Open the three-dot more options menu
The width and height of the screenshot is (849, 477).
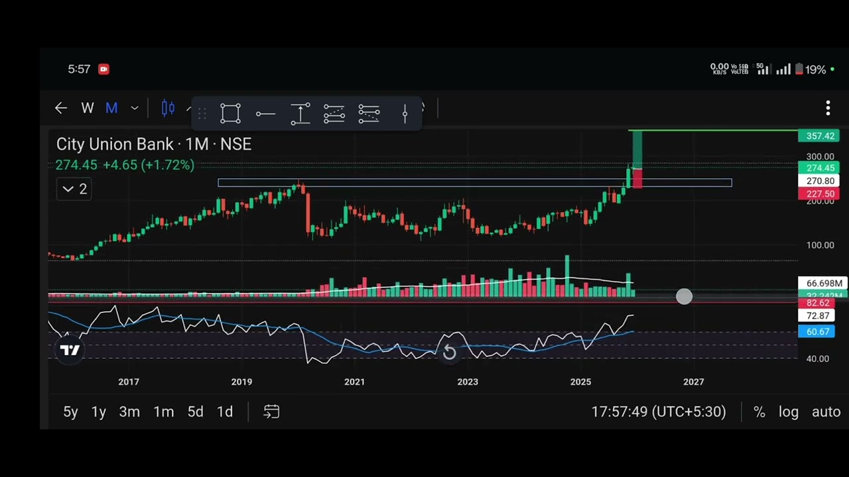pyautogui.click(x=828, y=108)
